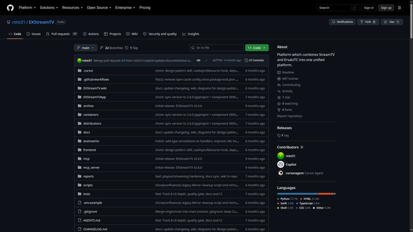The width and height of the screenshot is (413, 232).
Task: Go to the Actions tab
Action: tap(91, 34)
